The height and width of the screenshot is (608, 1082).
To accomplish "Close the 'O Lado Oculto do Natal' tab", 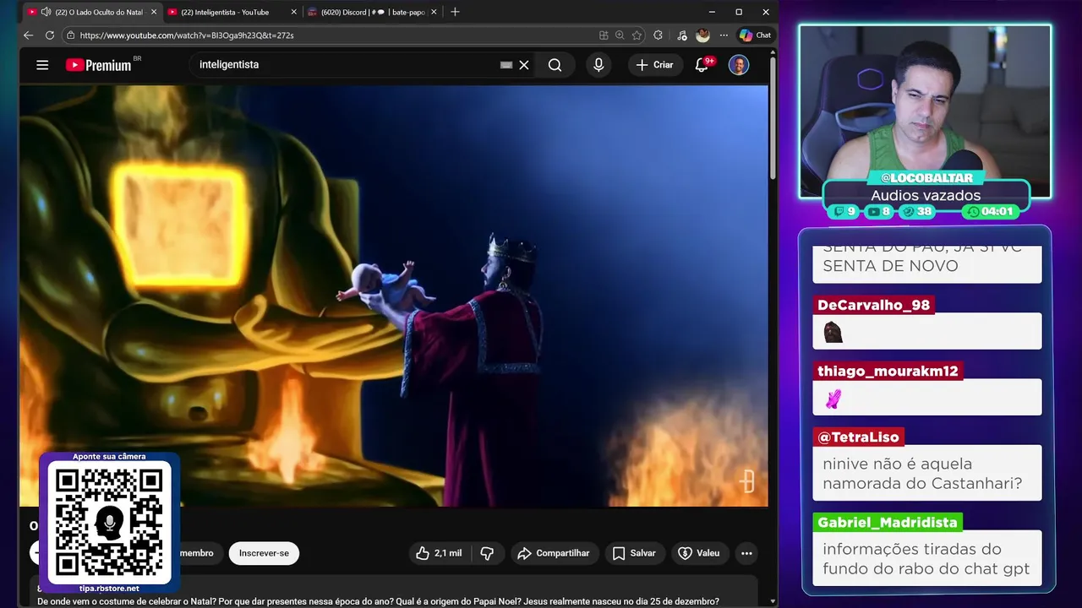I will tap(154, 12).
